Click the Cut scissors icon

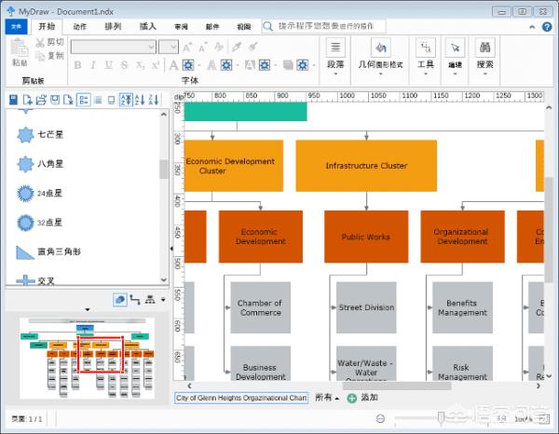coord(40,42)
